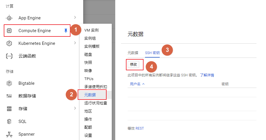Open 云端函数 in the sidebar

point(27,56)
